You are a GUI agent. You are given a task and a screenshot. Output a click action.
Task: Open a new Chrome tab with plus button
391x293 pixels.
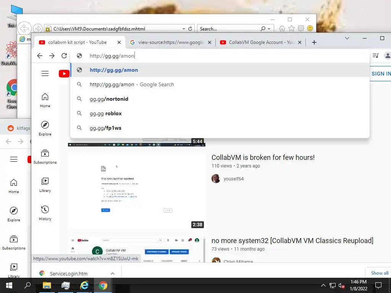point(314,42)
